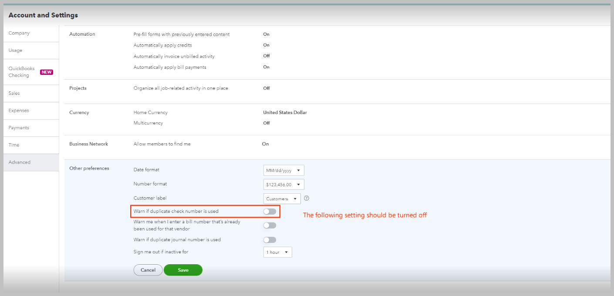Click the Cancel button

(148, 270)
